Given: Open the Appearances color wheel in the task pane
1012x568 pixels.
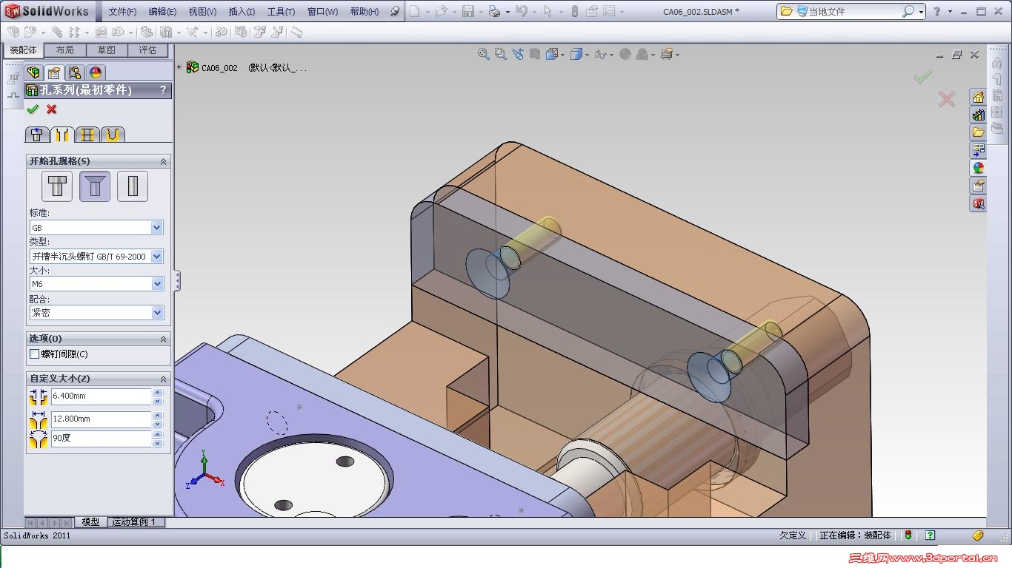Looking at the screenshot, I should click(x=979, y=168).
